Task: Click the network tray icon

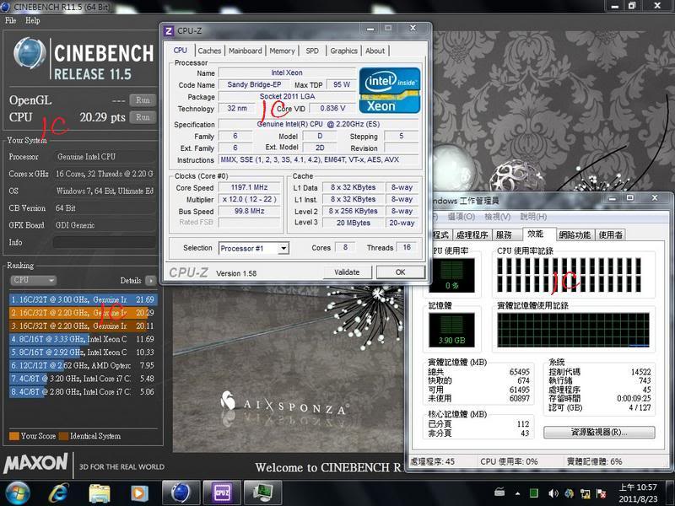Action: [585, 493]
